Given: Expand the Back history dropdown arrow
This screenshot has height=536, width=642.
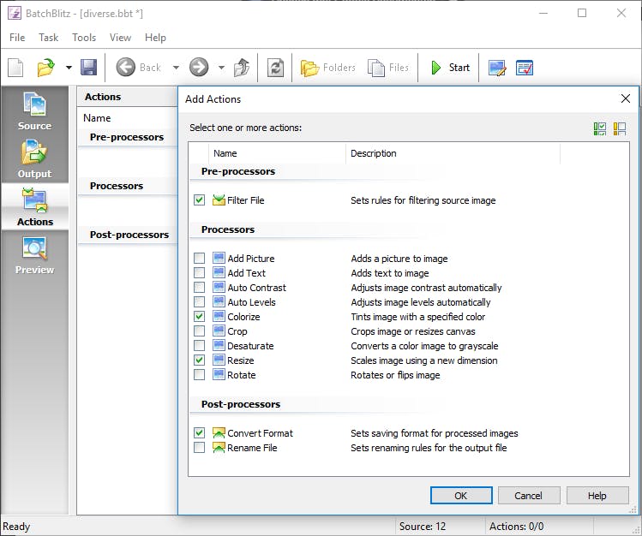Looking at the screenshot, I should 176,68.
